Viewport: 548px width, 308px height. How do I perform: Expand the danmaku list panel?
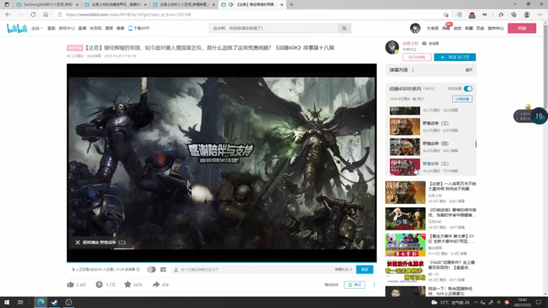(x=469, y=70)
